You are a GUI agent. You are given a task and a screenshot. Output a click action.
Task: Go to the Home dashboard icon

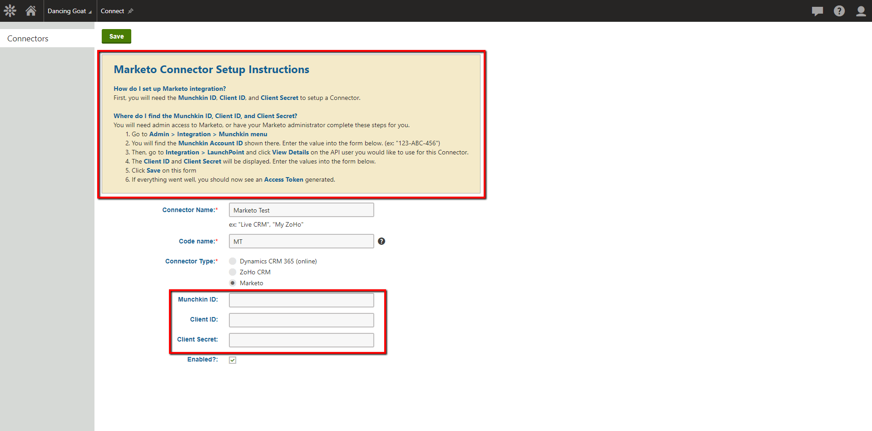(31, 11)
